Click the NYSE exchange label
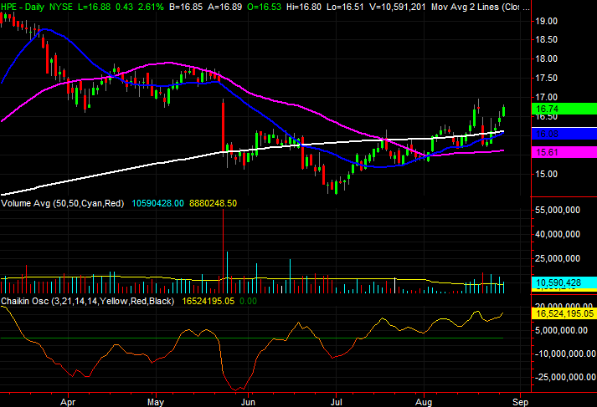This screenshot has height=407, width=597. click(61, 7)
